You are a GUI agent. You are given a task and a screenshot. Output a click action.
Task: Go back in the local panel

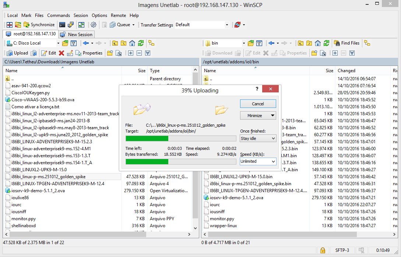pyautogui.click(x=86, y=43)
